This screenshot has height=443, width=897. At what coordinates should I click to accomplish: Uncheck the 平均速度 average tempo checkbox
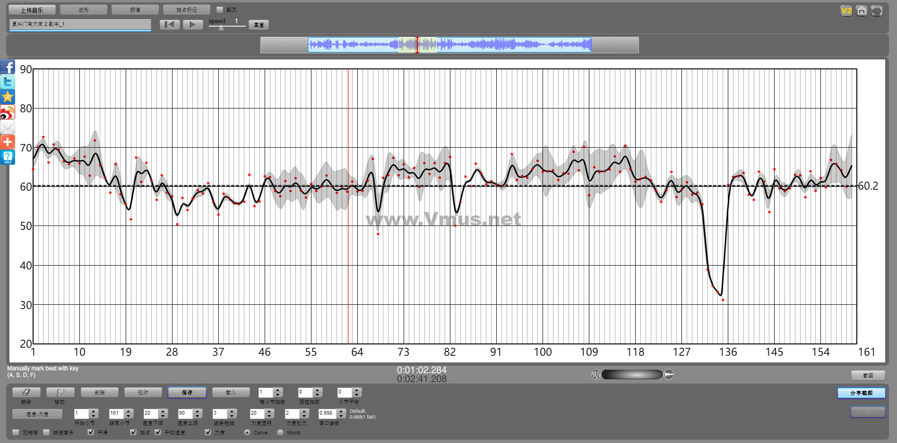click(x=158, y=432)
